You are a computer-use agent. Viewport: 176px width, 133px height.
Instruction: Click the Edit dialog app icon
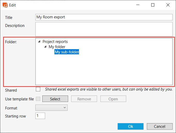click(x=5, y=5)
